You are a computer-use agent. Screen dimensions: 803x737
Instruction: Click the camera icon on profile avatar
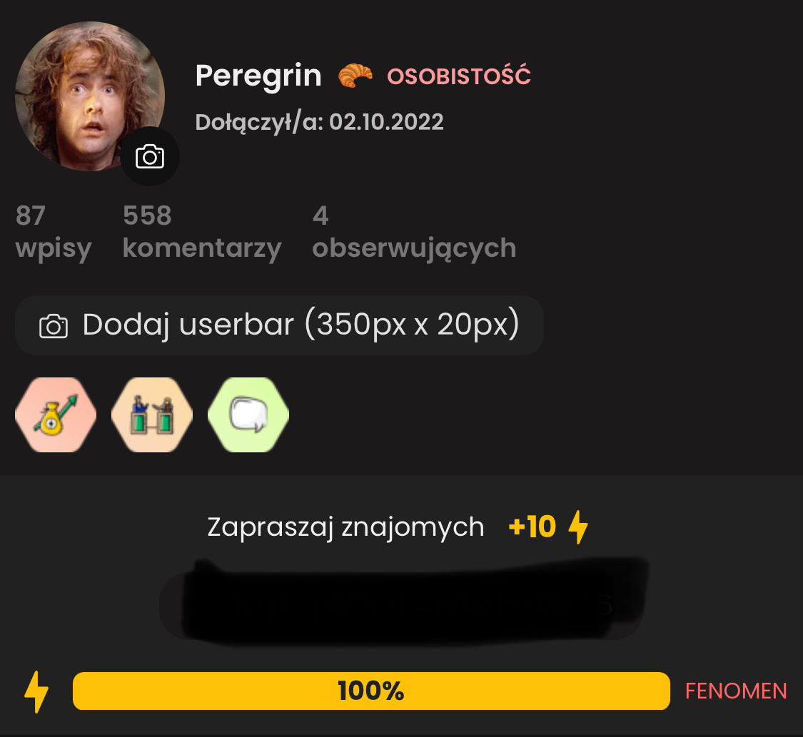tap(150, 156)
